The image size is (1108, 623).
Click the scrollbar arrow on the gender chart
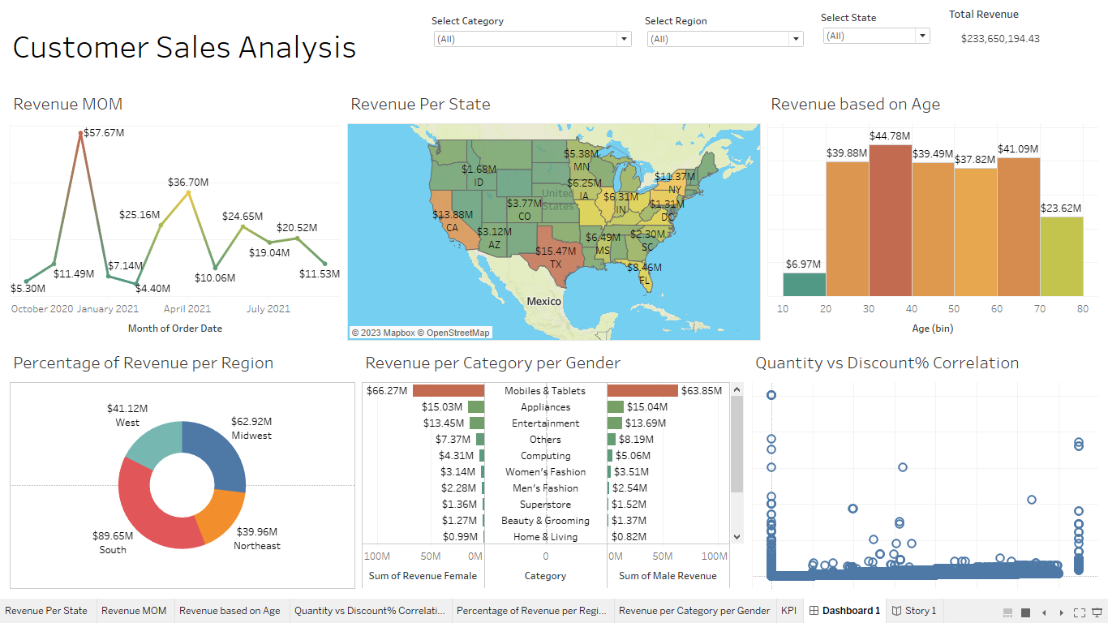737,389
